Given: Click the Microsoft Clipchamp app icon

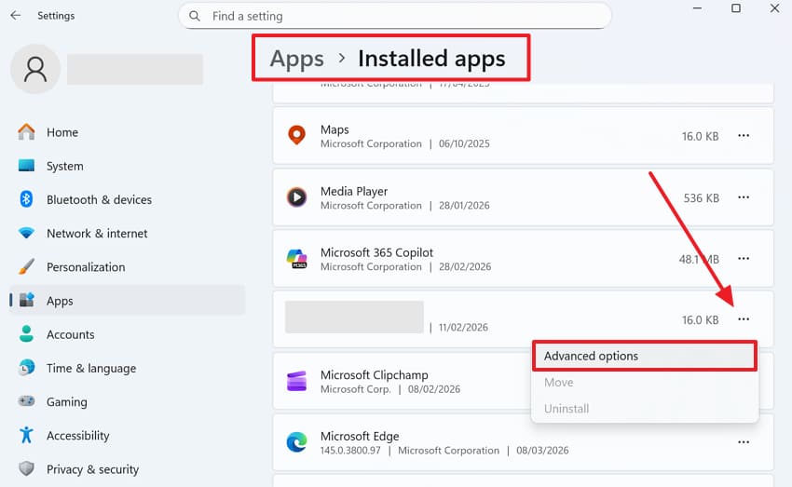Looking at the screenshot, I should (x=296, y=382).
